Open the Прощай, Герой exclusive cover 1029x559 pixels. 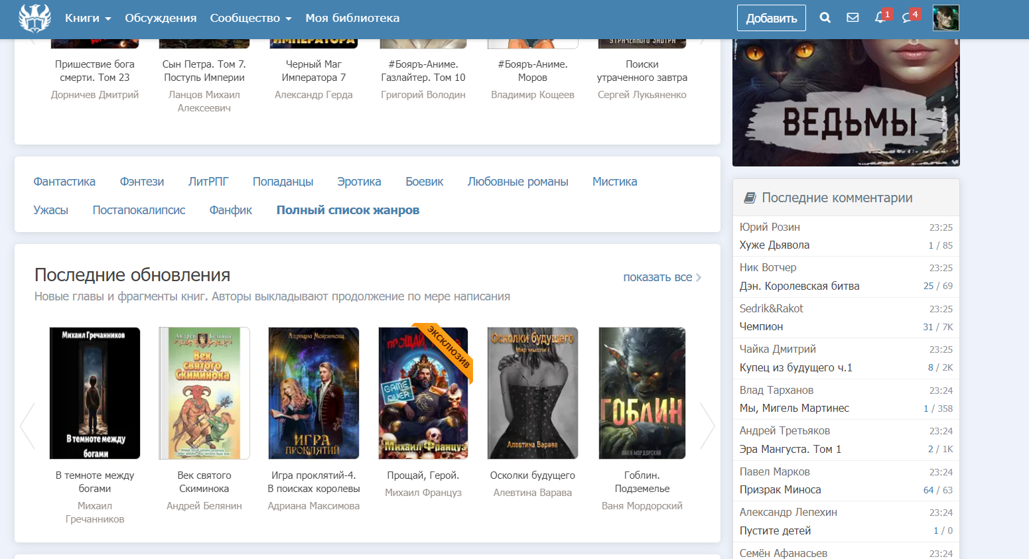tap(423, 393)
